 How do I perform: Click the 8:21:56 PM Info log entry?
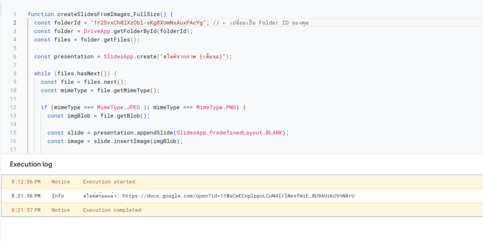[242, 196]
